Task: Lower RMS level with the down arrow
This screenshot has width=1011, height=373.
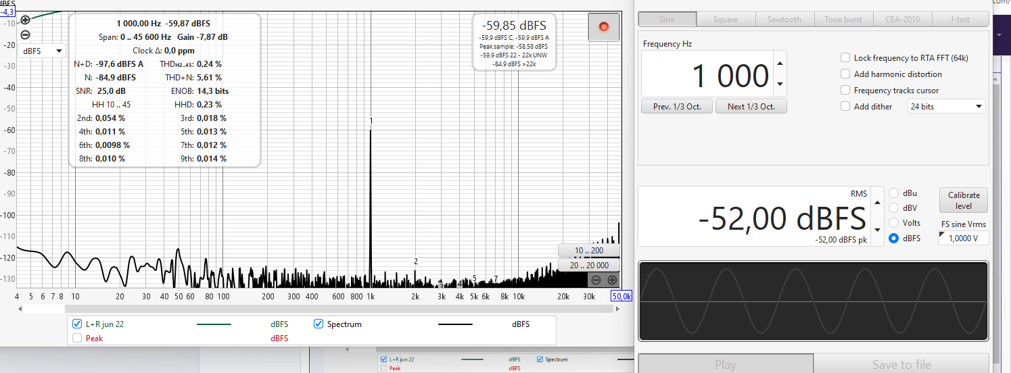Action: [878, 230]
